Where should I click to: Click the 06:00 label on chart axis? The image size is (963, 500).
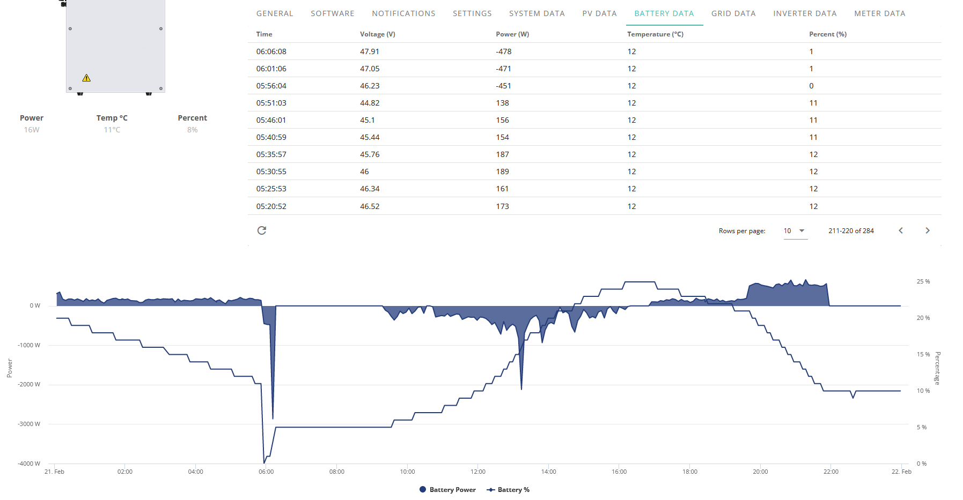coord(266,472)
